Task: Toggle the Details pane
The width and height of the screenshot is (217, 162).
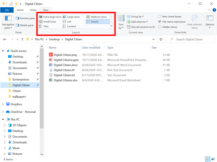Action: pyautogui.click(x=25, y=25)
